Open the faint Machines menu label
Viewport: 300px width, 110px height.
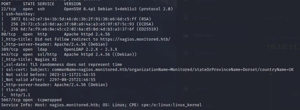point(204,36)
